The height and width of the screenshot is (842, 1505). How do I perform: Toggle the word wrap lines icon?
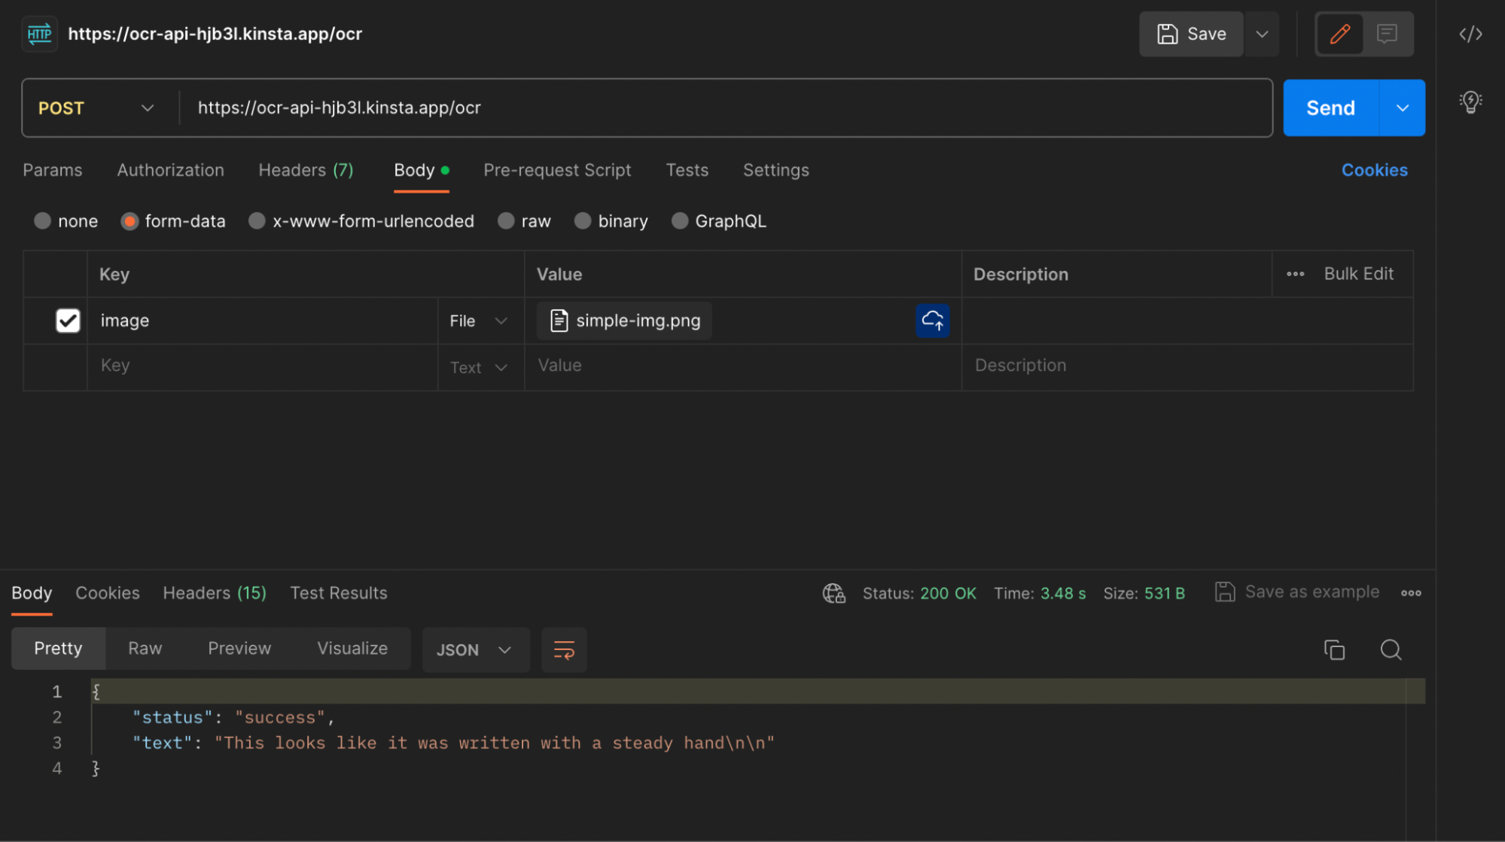coord(564,649)
